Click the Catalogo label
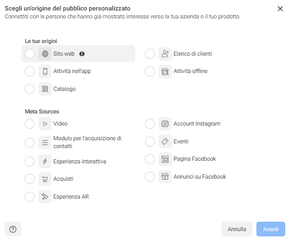290x239 pixels. pos(65,89)
